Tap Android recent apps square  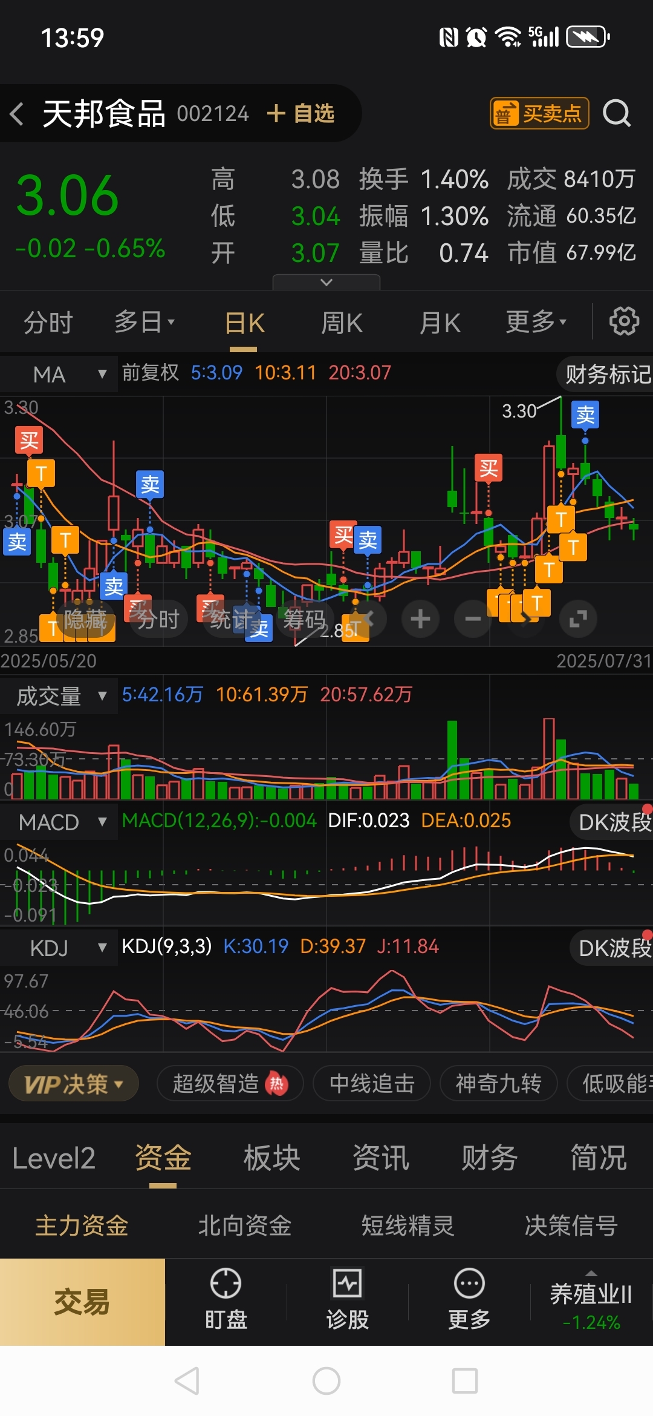pos(465,1381)
